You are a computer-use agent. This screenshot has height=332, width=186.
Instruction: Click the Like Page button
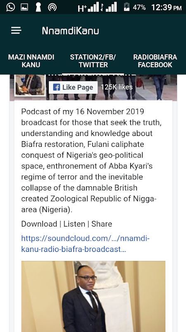click(73, 87)
